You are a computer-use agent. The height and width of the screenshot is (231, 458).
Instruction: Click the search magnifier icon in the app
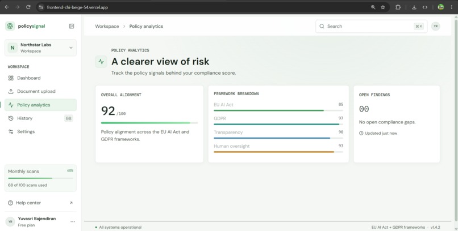pos(322,26)
